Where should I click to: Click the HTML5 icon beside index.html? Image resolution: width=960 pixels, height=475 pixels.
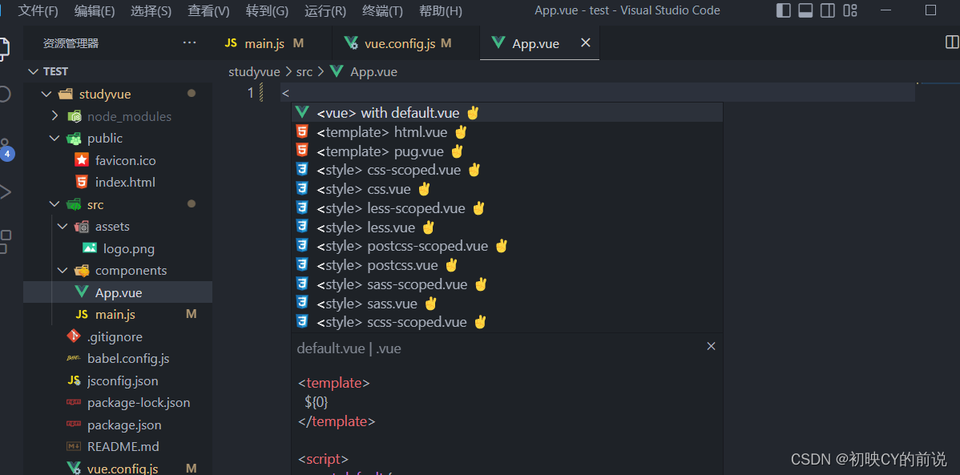(x=82, y=183)
